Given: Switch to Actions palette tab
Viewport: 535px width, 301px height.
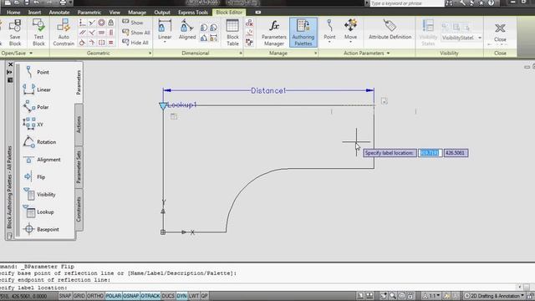Looking at the screenshot, I should [79, 125].
